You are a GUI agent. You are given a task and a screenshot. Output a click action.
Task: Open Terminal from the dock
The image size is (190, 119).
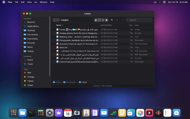pos(32,113)
